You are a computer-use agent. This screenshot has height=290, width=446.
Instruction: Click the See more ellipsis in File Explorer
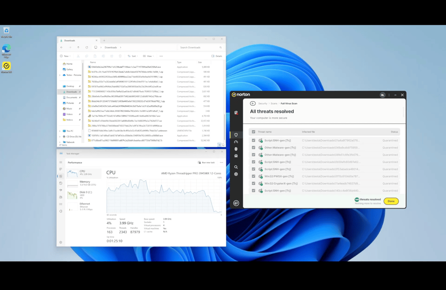point(161,56)
